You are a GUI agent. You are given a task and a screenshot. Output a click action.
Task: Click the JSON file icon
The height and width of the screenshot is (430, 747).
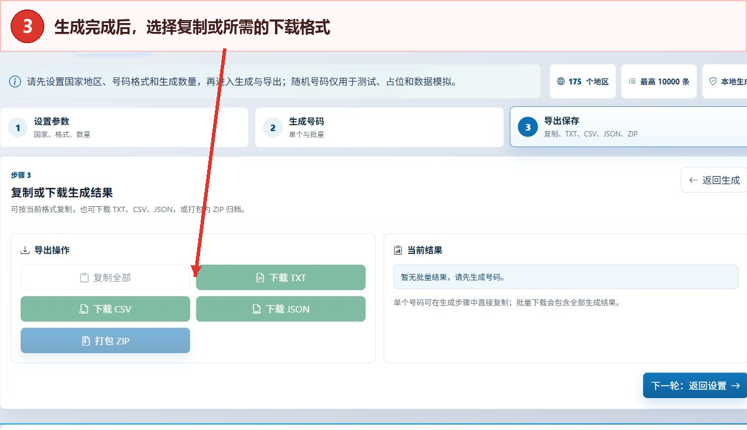pos(257,309)
